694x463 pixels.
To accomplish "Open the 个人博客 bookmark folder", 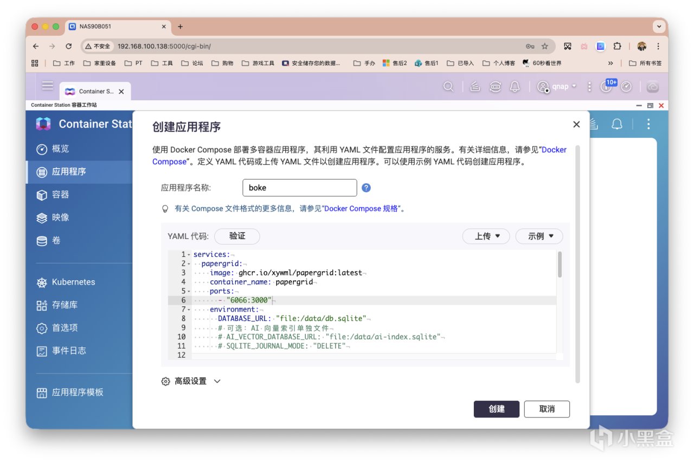I will pyautogui.click(x=499, y=63).
